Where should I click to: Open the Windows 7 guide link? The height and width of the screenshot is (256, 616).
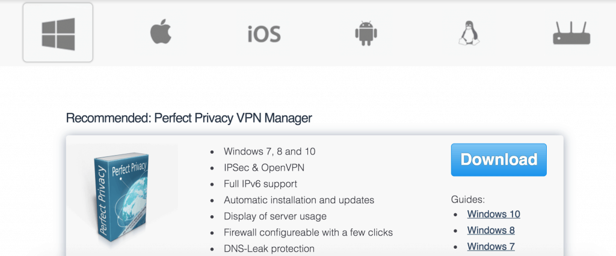491,246
